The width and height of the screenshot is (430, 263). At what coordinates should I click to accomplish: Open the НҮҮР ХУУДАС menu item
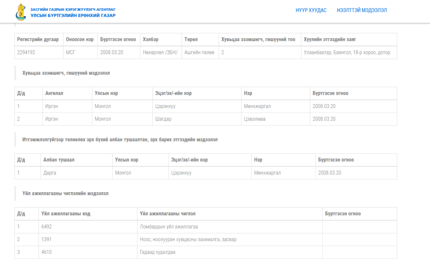click(x=311, y=10)
